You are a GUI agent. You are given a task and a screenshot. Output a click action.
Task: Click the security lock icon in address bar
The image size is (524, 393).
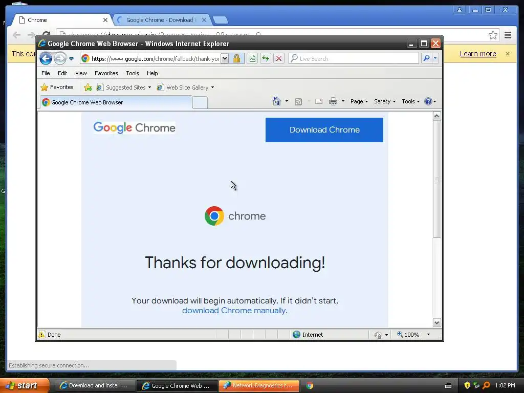(x=236, y=58)
